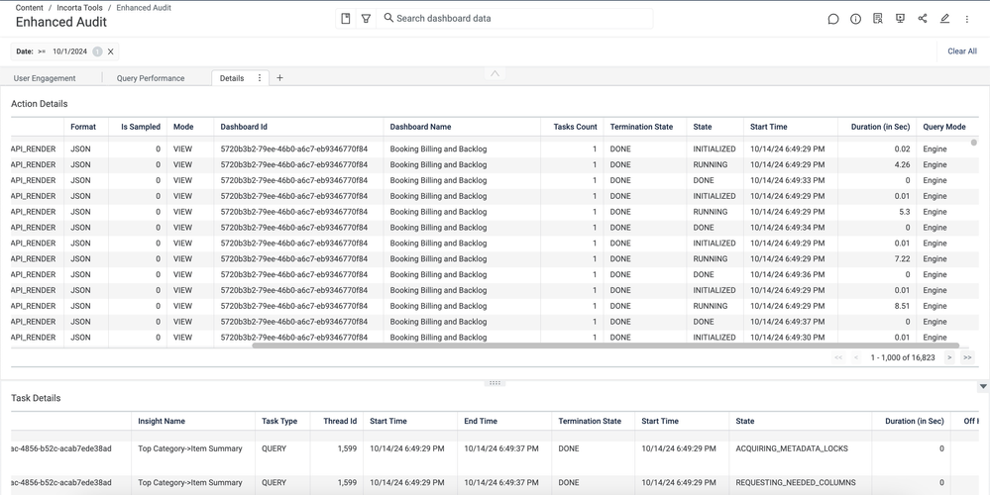Select the 8.51 duration cell
The image size is (990, 495).
click(902, 306)
